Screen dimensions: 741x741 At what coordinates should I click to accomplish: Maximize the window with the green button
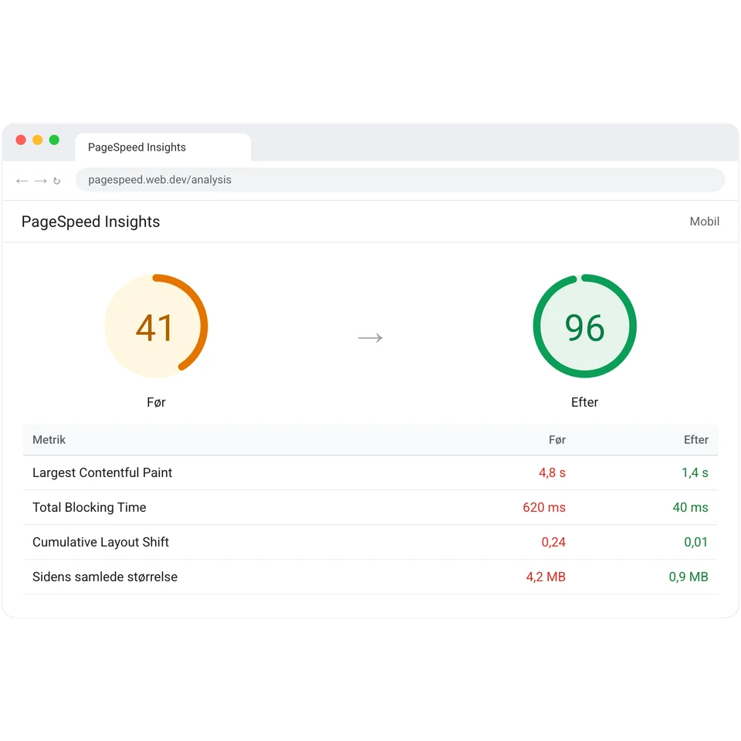point(54,140)
